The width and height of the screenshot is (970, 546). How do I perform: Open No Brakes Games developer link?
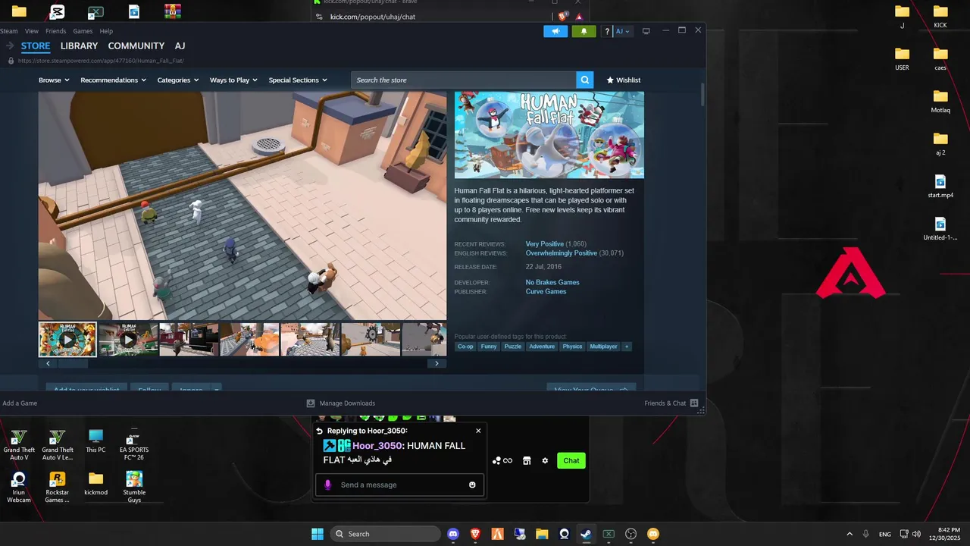coord(552,282)
